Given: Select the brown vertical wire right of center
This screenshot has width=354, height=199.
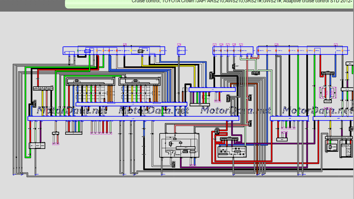Looking at the screenshot, I should (257, 129).
